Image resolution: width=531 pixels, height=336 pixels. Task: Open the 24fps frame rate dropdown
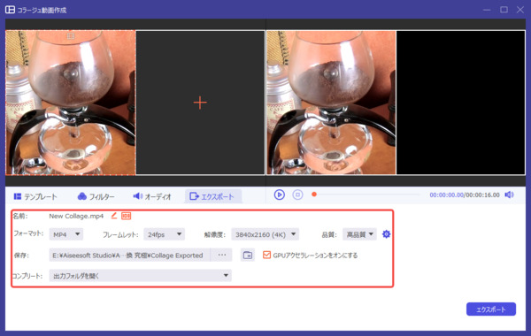coord(164,234)
